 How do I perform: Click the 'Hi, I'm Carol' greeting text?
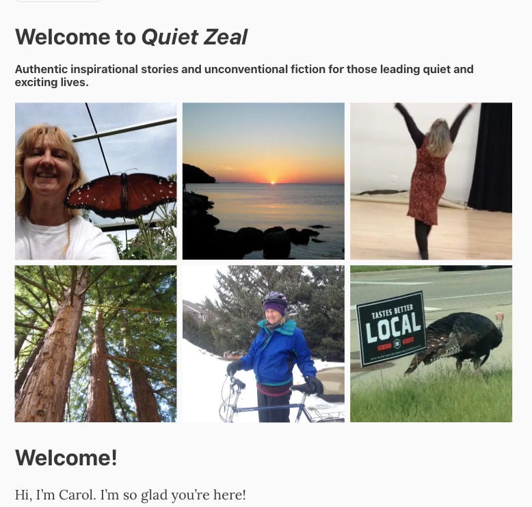pos(131,495)
